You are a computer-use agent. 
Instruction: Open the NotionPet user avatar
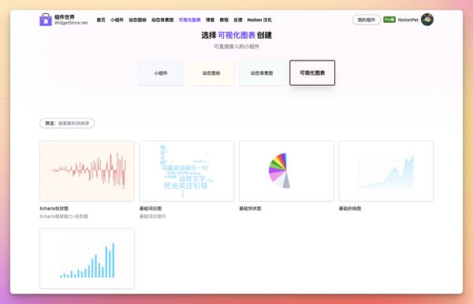tap(427, 20)
